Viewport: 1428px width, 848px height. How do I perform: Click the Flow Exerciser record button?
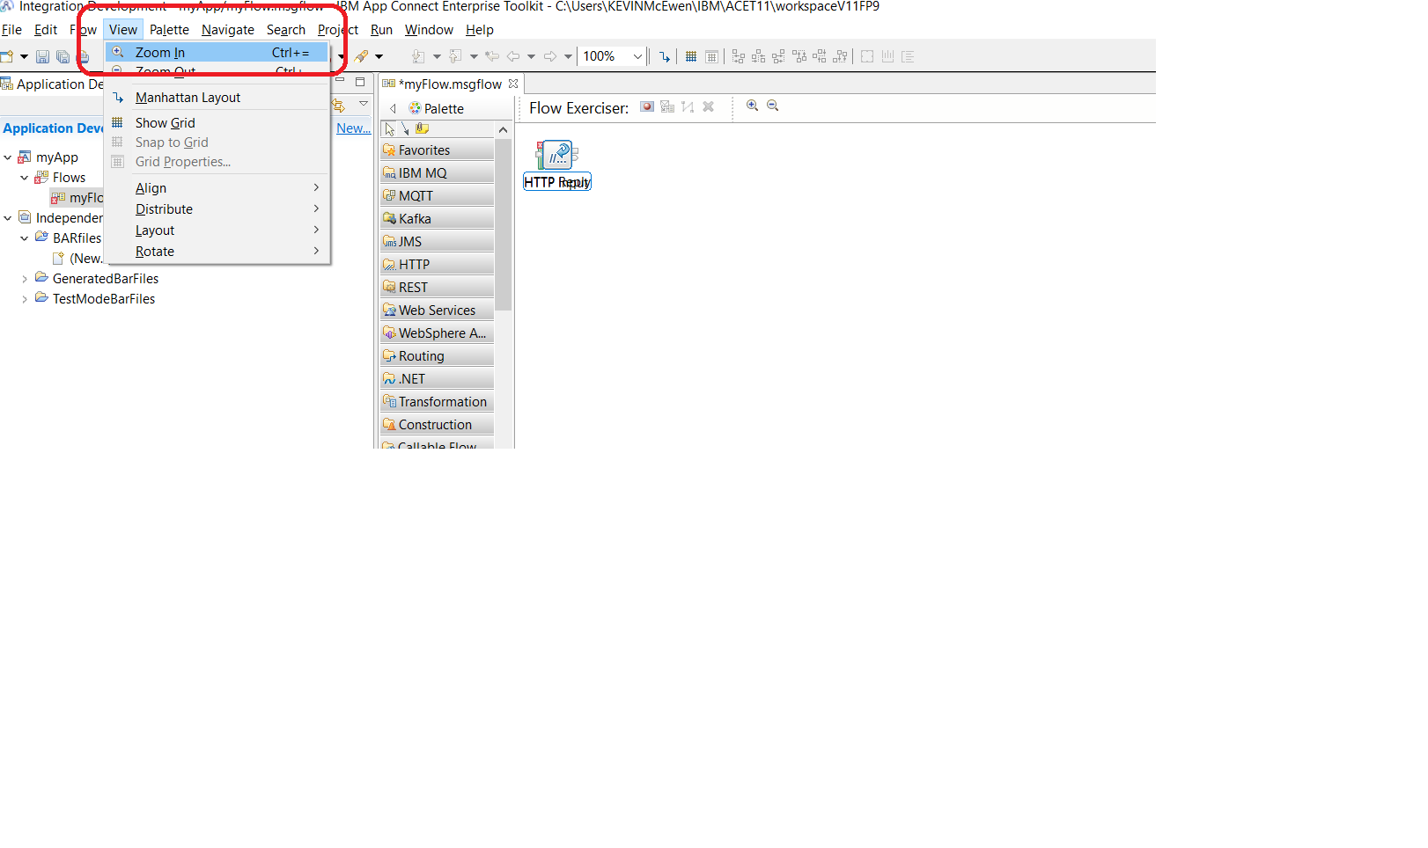point(647,107)
